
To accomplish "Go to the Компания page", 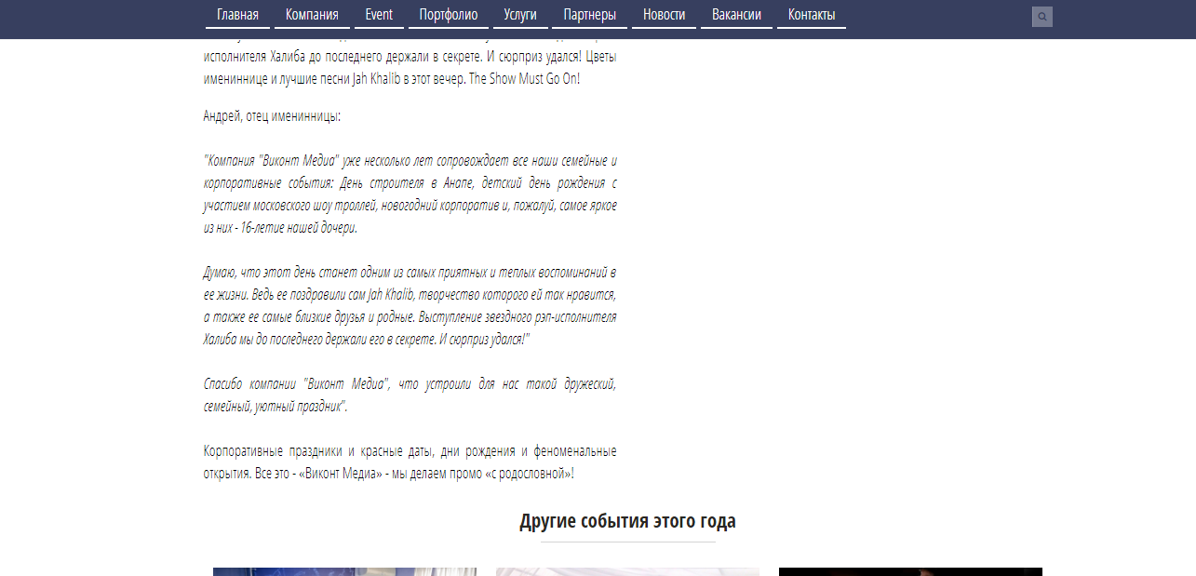I will coord(312,15).
